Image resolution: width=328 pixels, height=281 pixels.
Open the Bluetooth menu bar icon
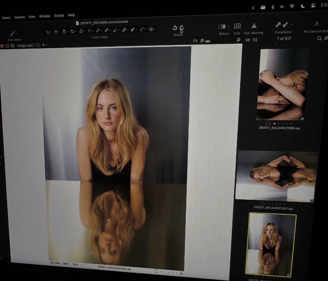click(x=273, y=7)
